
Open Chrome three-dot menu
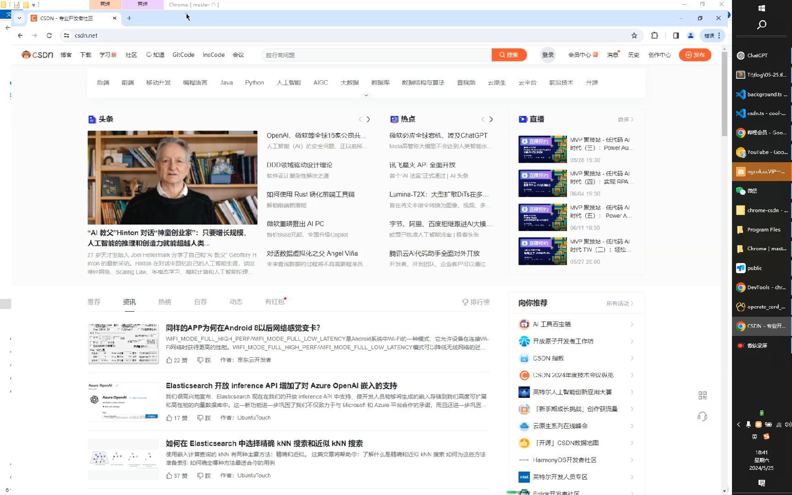tap(719, 35)
